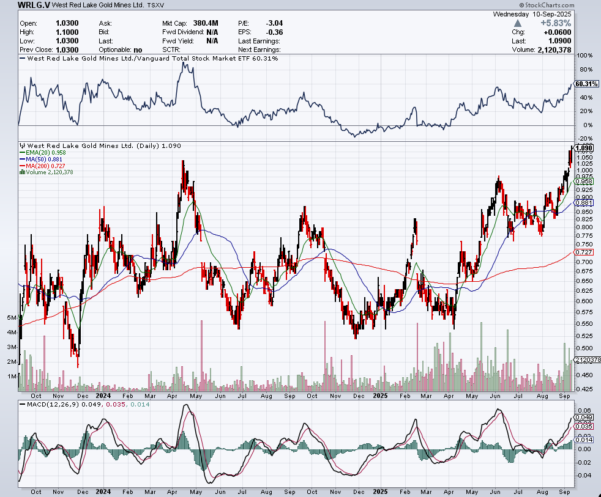Image resolution: width=601 pixels, height=497 pixels.
Task: Click the relative strength ratio legend label
Action: 149,59
